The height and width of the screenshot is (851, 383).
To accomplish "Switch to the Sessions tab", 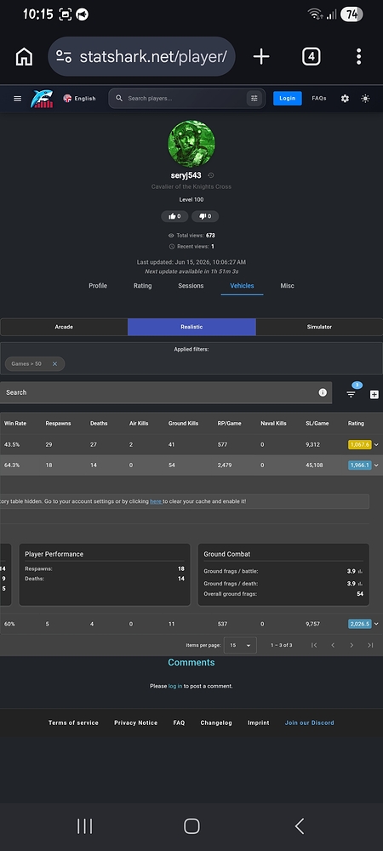I will [191, 285].
